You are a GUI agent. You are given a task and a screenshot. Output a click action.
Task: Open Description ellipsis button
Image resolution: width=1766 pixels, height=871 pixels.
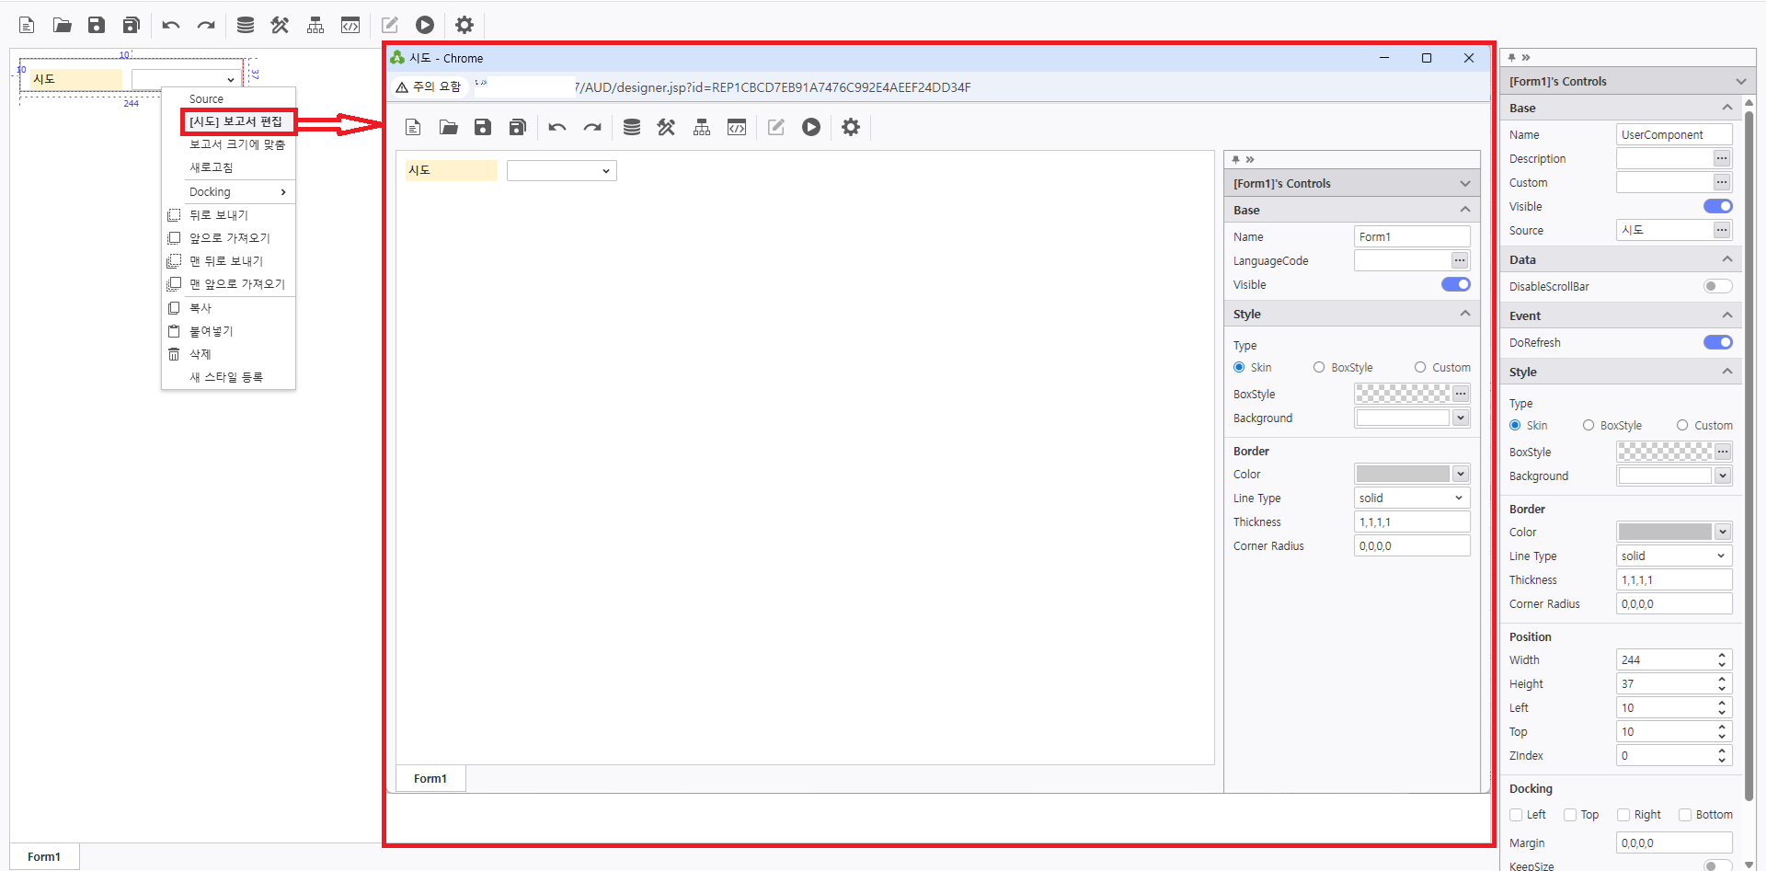1722,158
